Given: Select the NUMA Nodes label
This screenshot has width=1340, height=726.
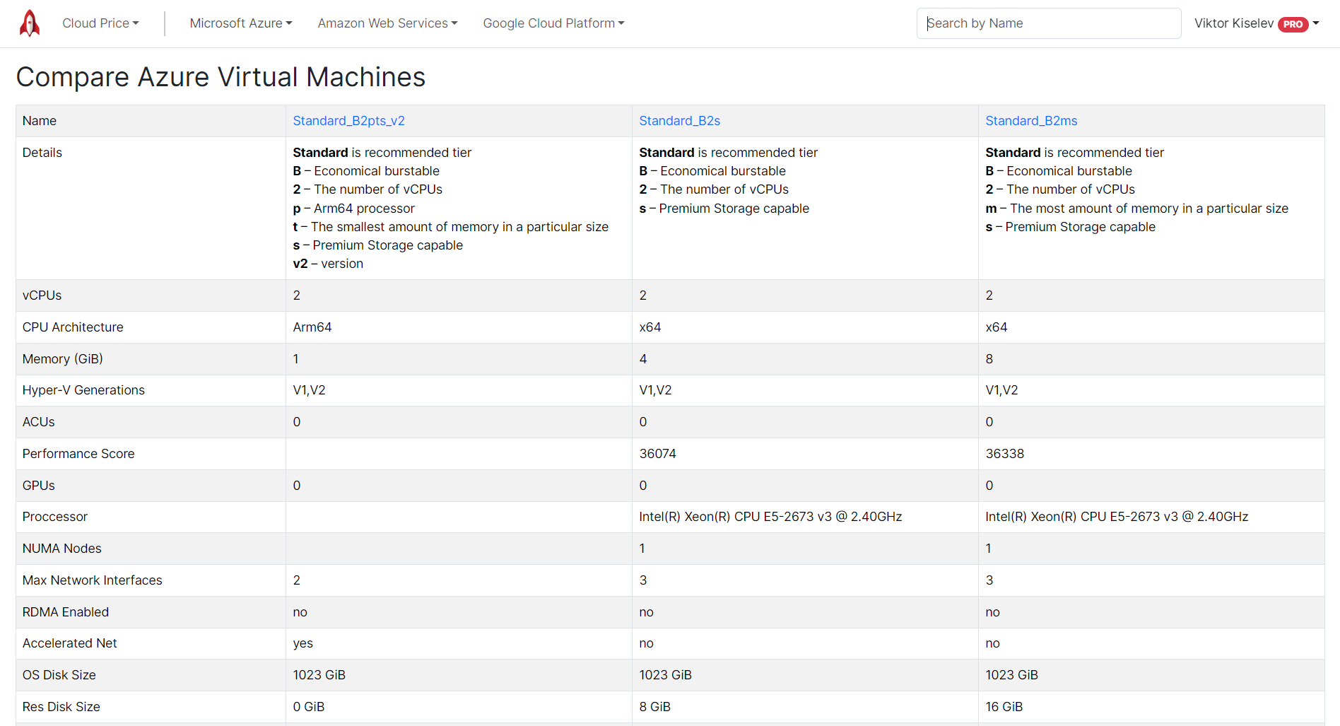Looking at the screenshot, I should point(62,549).
